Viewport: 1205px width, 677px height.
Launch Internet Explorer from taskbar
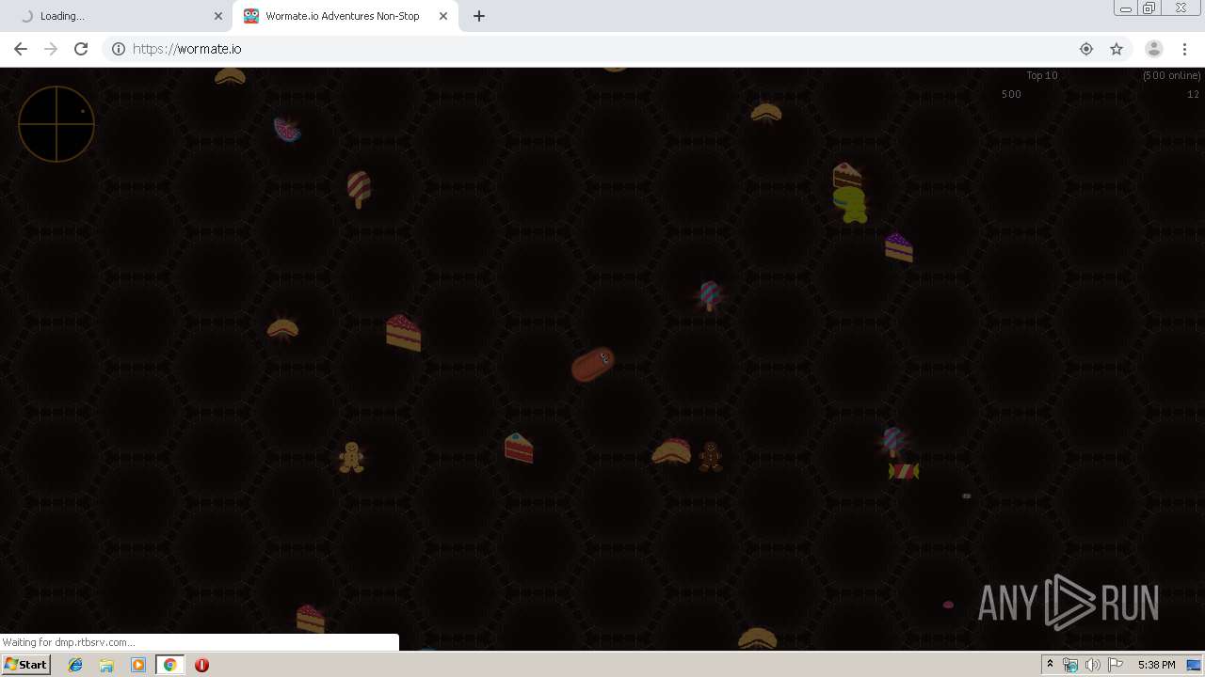tap(75, 665)
